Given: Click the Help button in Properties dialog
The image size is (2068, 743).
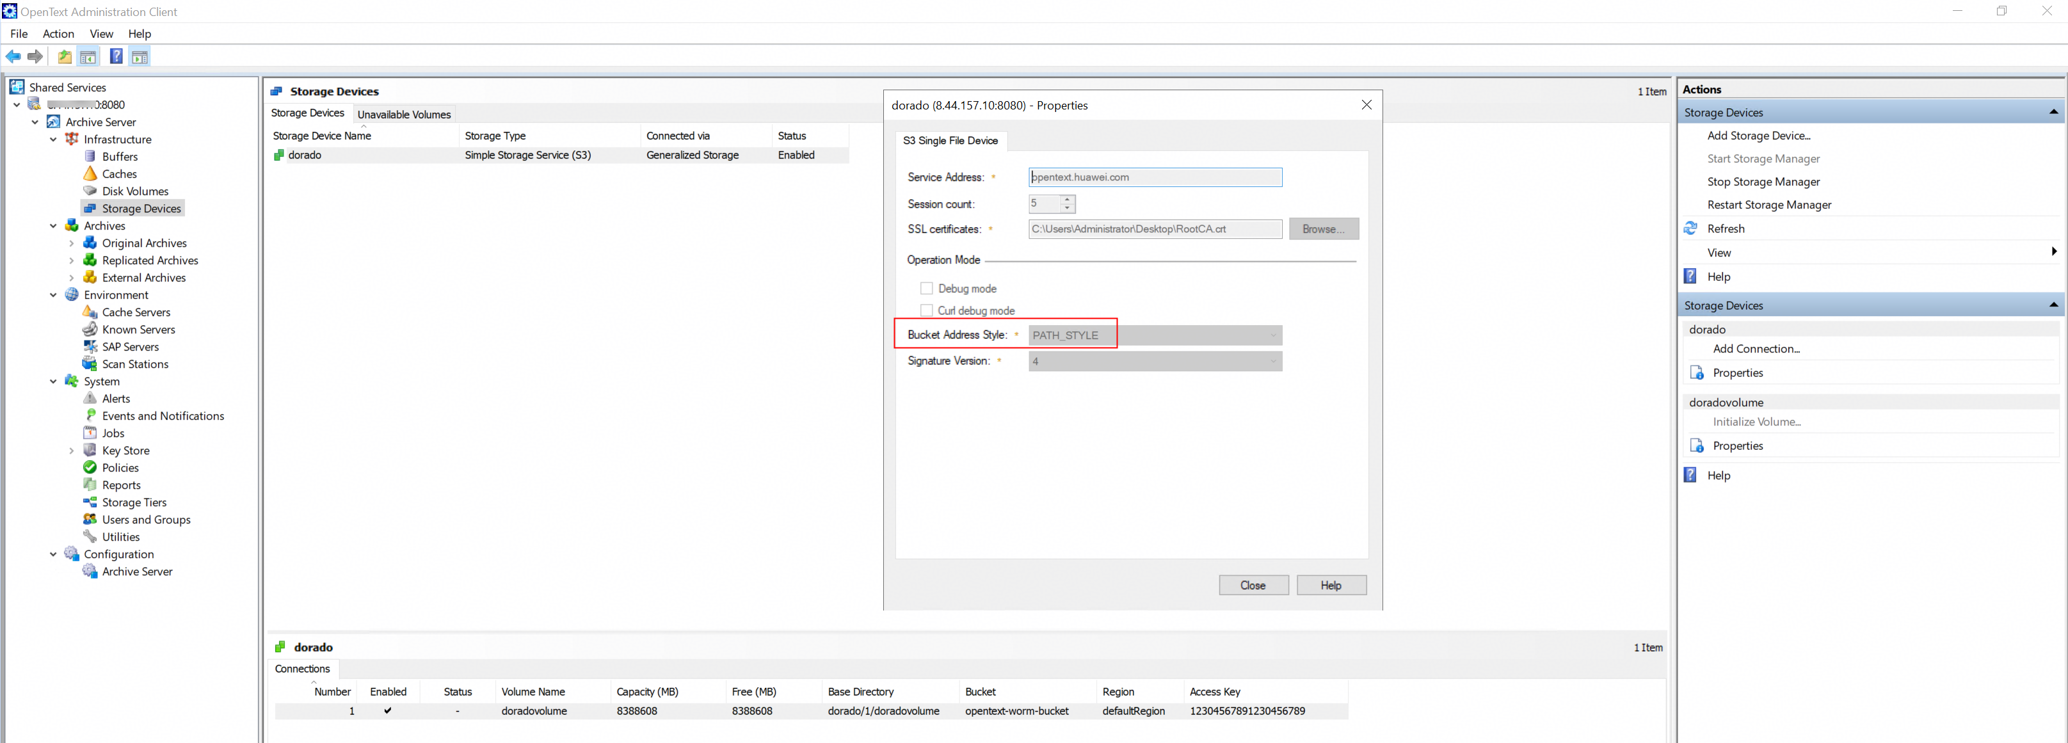Looking at the screenshot, I should (1331, 585).
